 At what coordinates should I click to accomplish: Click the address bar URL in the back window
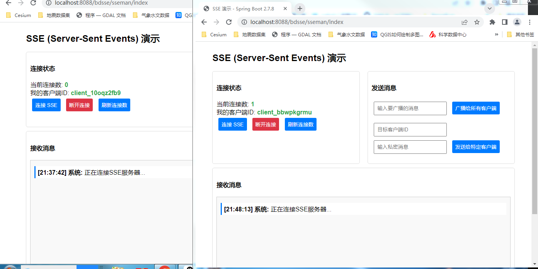tap(101, 3)
